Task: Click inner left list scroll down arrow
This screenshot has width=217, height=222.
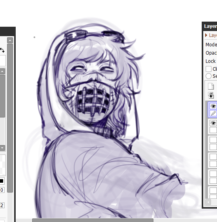Action: pyautogui.click(x=2, y=148)
